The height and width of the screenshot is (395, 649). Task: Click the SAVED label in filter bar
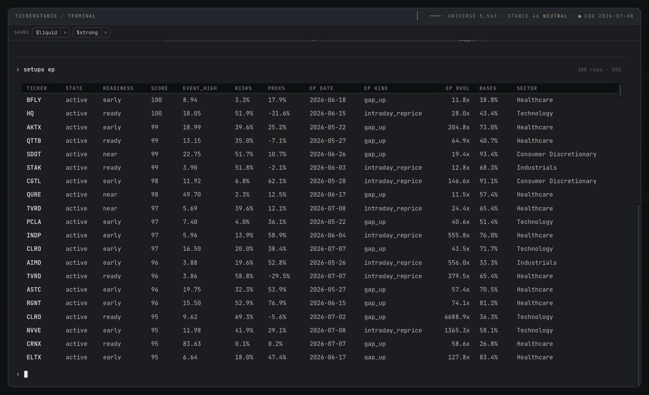tap(21, 32)
